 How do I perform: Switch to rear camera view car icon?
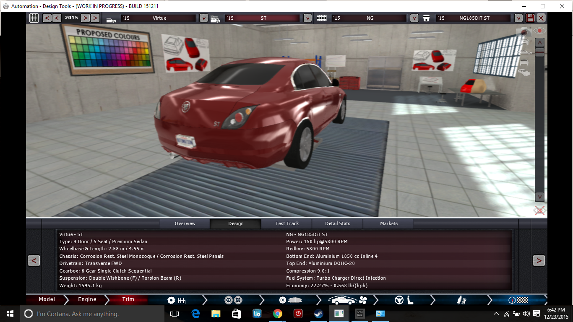(x=525, y=62)
